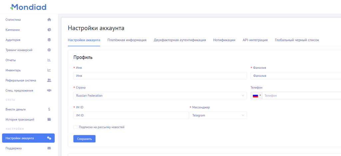Switch to Двухфакторная аутентификация tab
This screenshot has width=341, height=156.
tap(180, 40)
